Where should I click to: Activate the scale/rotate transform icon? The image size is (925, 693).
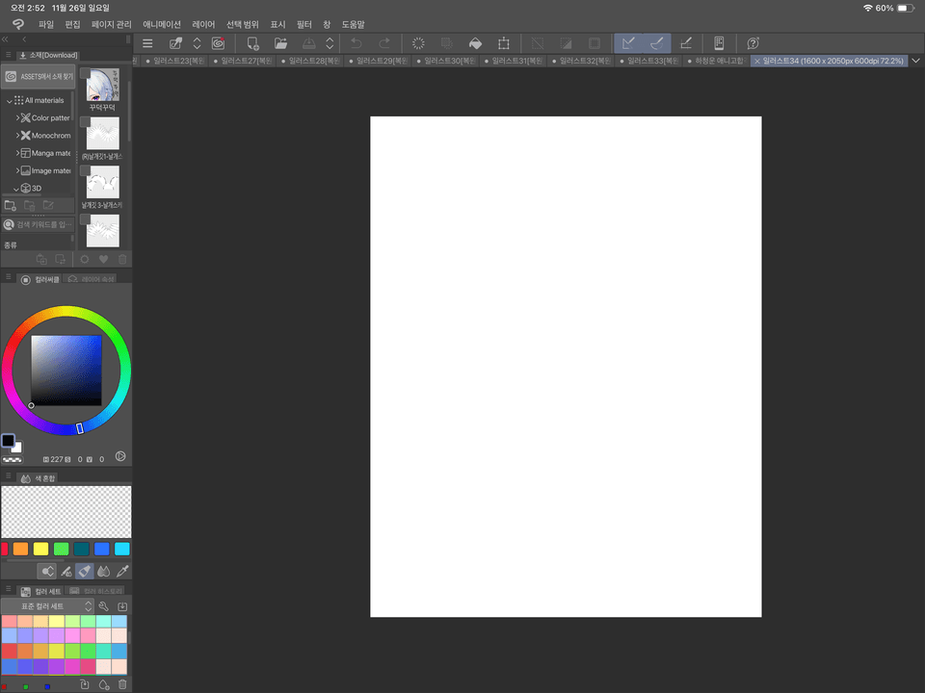(x=504, y=43)
